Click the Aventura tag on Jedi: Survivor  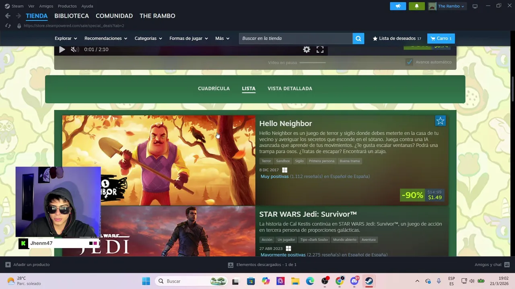click(x=369, y=240)
